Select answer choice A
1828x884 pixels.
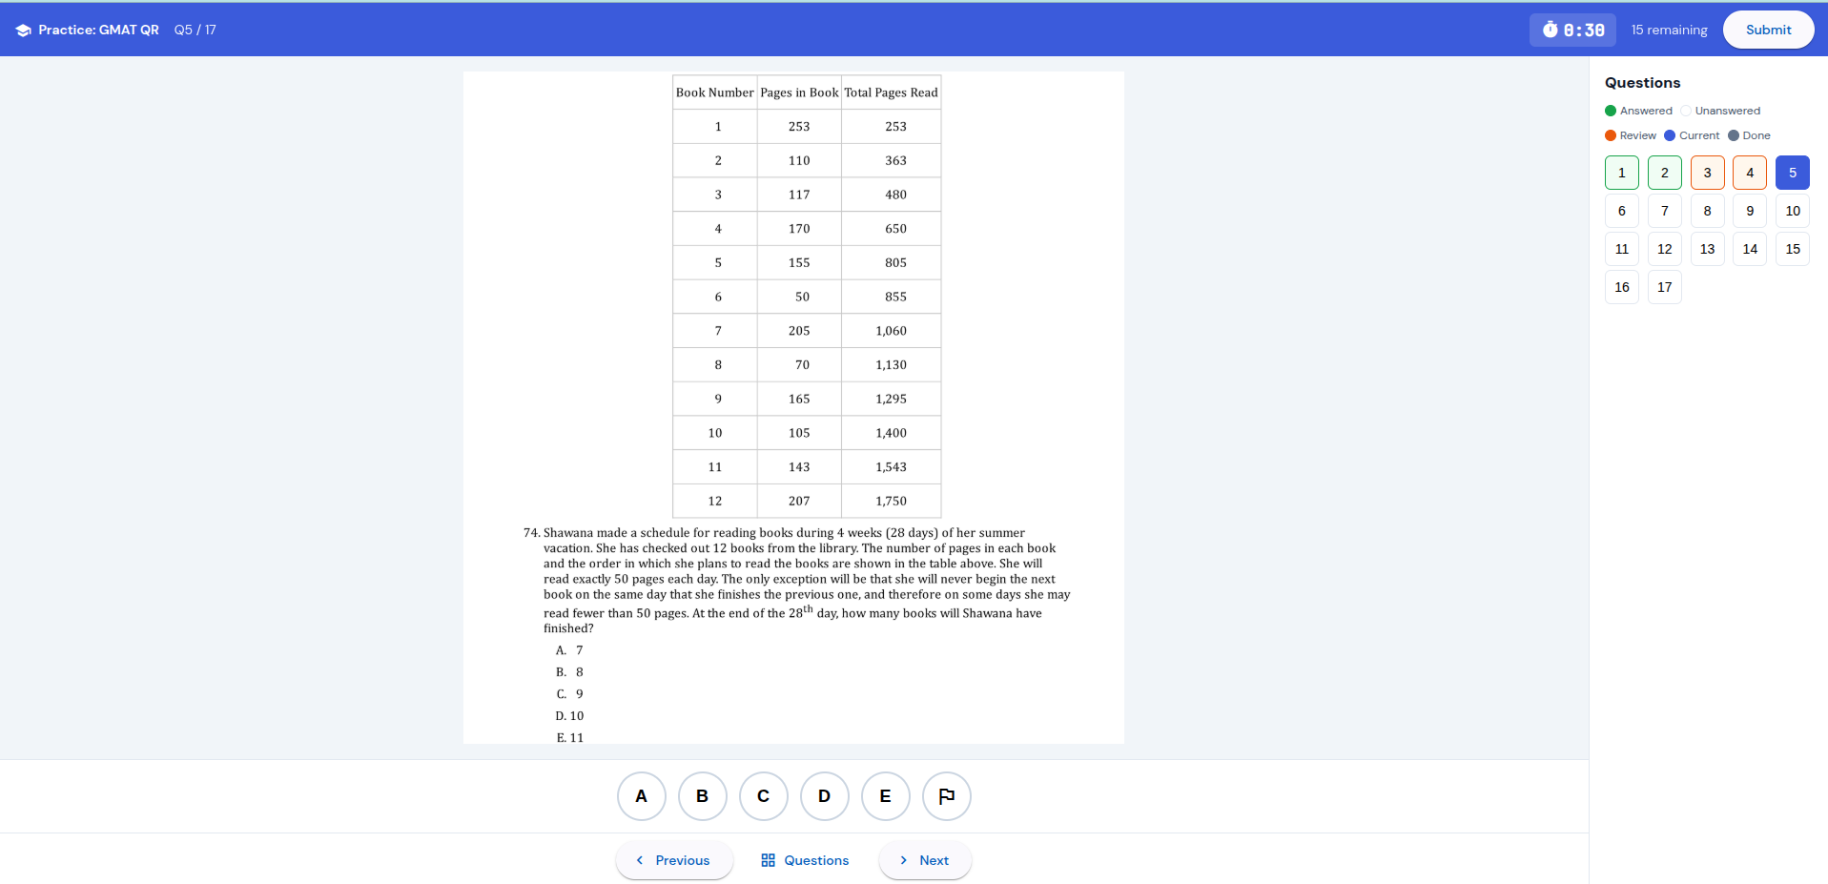(641, 796)
